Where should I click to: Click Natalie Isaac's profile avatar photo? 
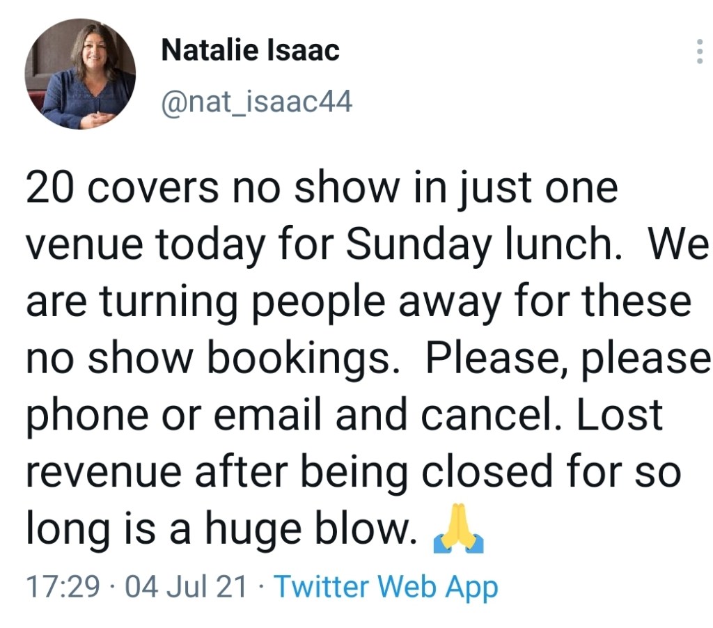point(80,74)
